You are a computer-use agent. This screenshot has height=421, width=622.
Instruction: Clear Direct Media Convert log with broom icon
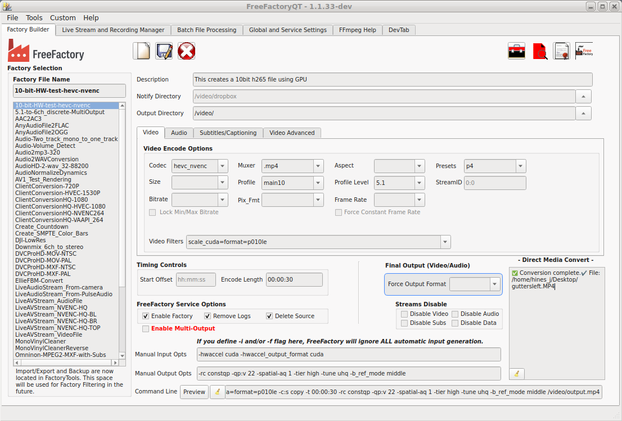[x=517, y=373]
